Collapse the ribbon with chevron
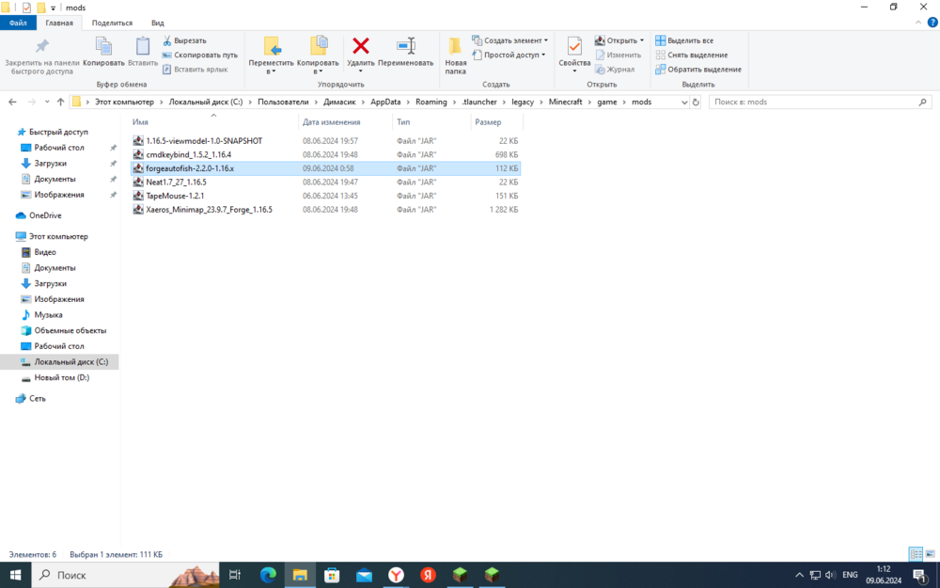 [918, 23]
